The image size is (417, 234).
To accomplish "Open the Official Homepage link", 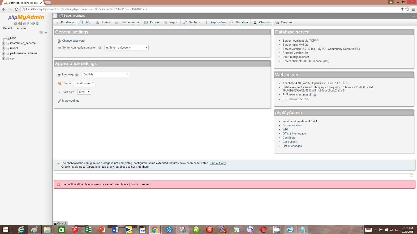I will (294, 134).
